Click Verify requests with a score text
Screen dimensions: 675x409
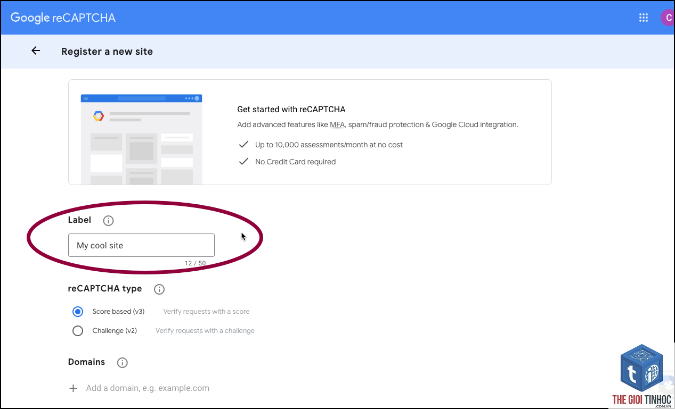click(206, 312)
